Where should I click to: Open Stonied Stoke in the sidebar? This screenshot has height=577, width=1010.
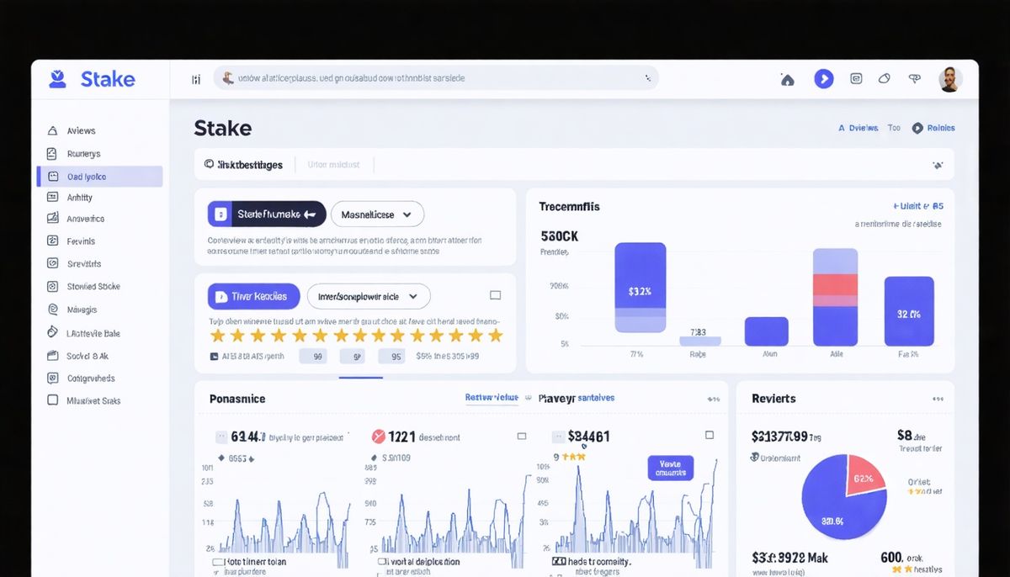tap(93, 287)
